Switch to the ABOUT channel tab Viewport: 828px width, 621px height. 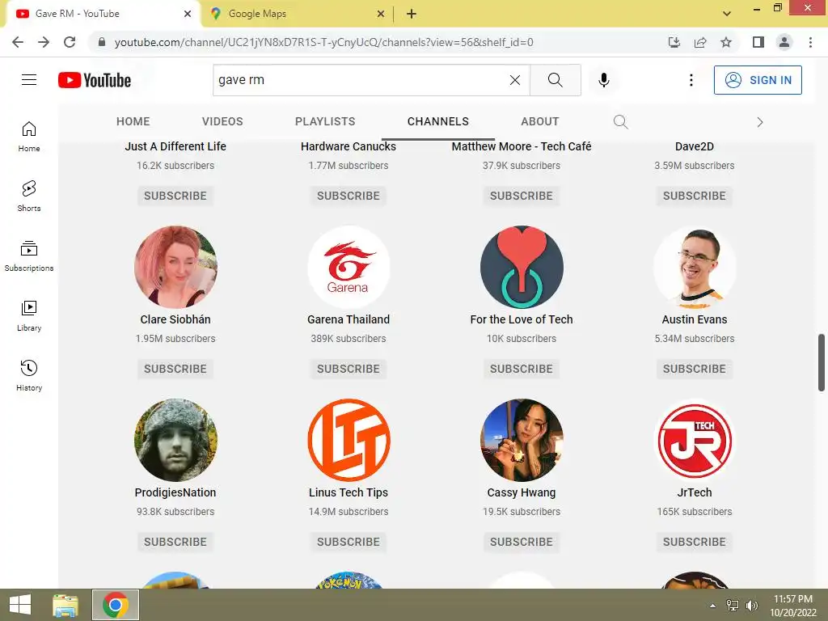(x=539, y=121)
